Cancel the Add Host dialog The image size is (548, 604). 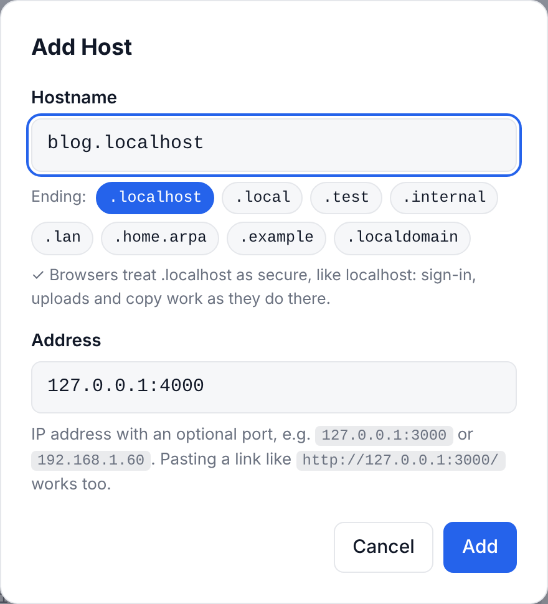[x=384, y=547]
